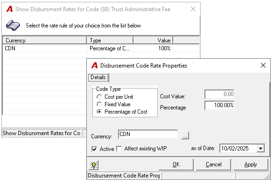The height and width of the screenshot is (184, 280).
Task: Click the red A logo in Show Disbursment Rates window
Action: pos(9,9)
